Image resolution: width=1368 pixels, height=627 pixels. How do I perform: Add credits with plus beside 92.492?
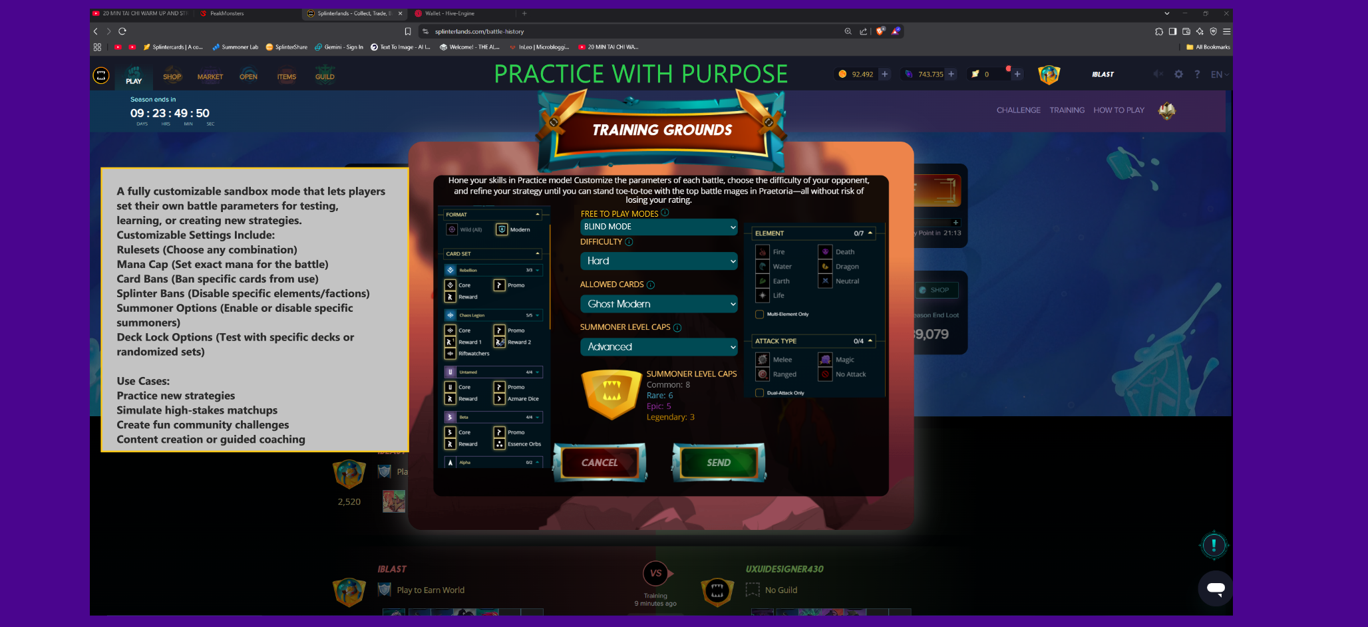[885, 74]
